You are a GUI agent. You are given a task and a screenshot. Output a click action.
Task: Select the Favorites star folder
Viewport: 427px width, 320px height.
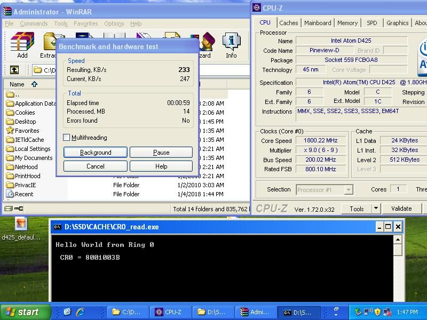tap(23, 131)
